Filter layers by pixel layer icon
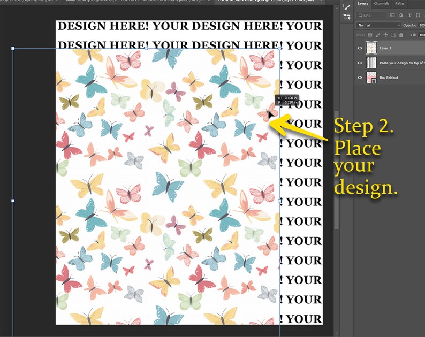Screen dimensions: 425x337 pos(392,16)
